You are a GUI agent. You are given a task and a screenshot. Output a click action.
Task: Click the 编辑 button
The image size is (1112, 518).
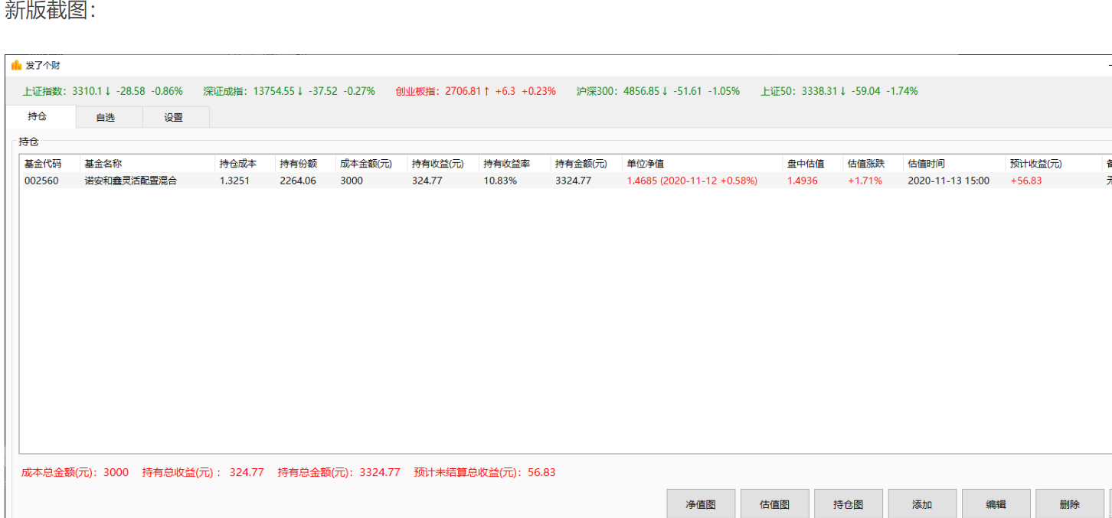[995, 503]
